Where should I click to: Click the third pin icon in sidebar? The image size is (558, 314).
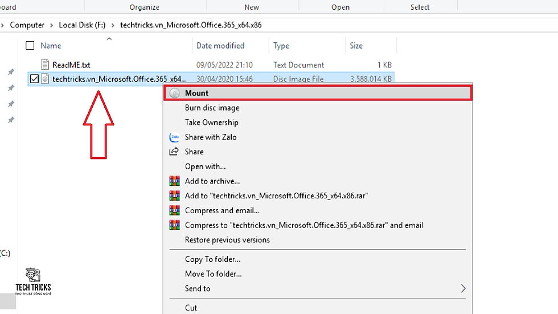click(11, 104)
